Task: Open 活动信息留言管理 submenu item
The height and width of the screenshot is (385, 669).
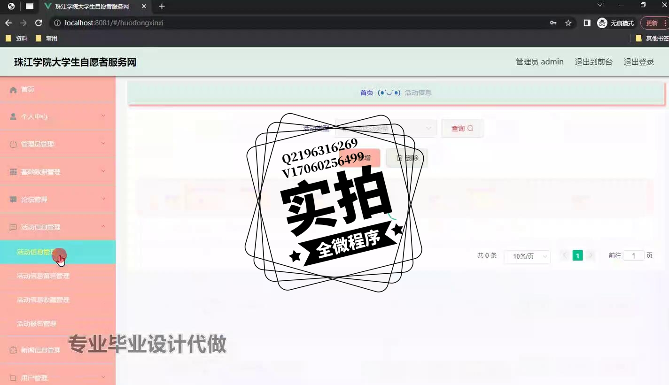Action: tap(58, 276)
